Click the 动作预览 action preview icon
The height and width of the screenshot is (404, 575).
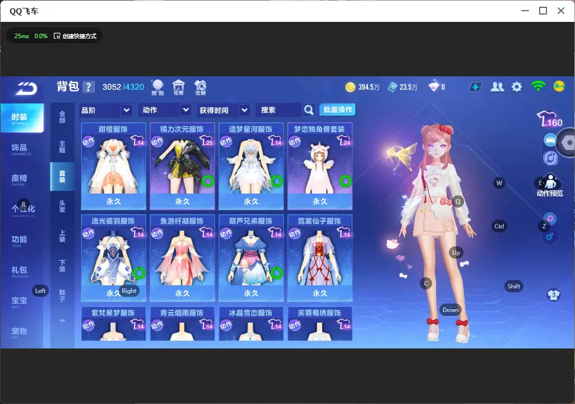pyautogui.click(x=550, y=186)
